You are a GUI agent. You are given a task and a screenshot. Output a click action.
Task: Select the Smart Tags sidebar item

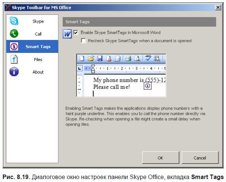(38, 47)
